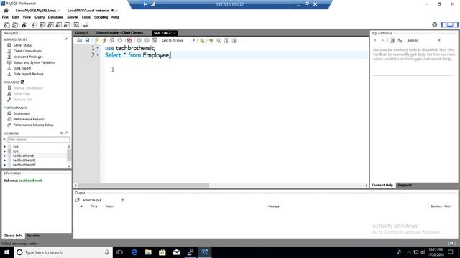Screen dimensions: 460x258
Task: Create a new SQL tab icon
Action: coord(6,25)
